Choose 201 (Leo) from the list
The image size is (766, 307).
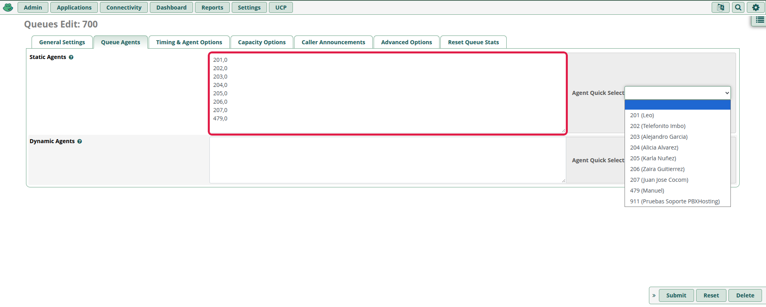click(x=678, y=115)
